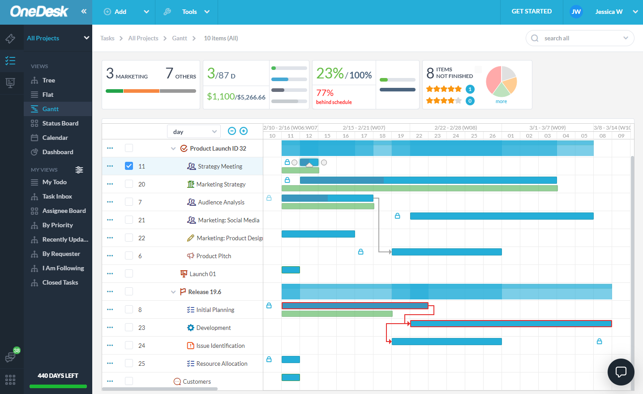
Task: Click the GET STARTED button
Action: pos(532,12)
